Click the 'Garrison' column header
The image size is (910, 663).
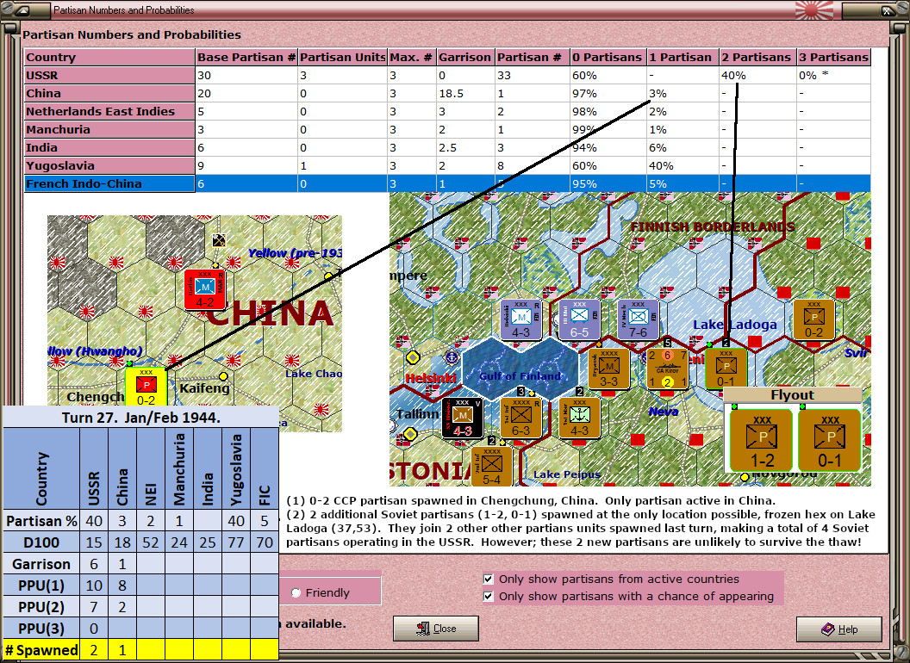464,58
